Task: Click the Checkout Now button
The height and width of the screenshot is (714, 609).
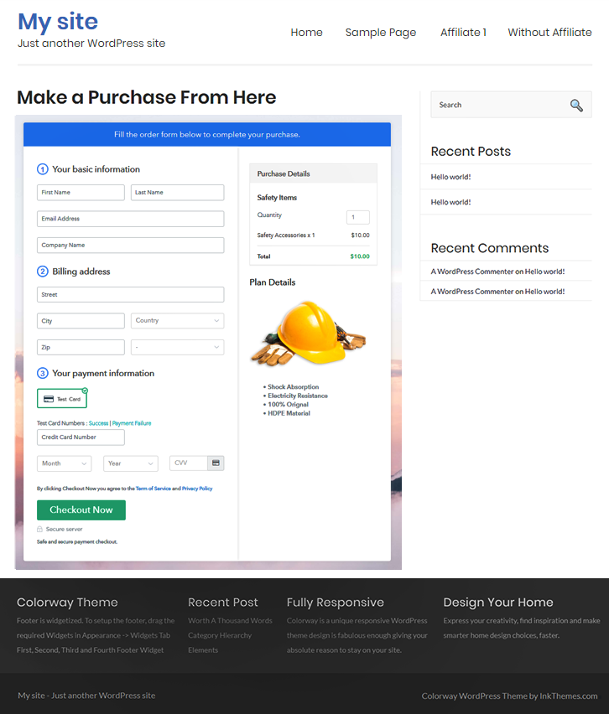Action: point(81,510)
